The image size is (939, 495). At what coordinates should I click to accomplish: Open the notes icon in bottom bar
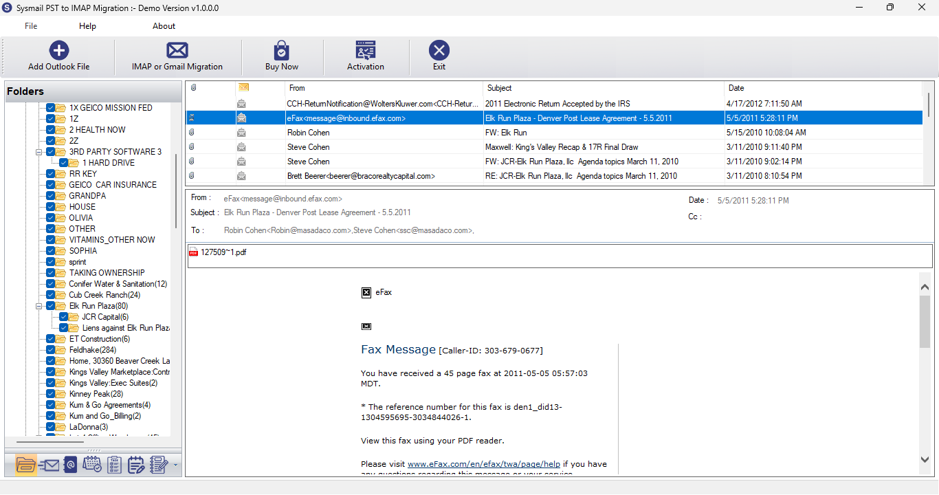(159, 465)
